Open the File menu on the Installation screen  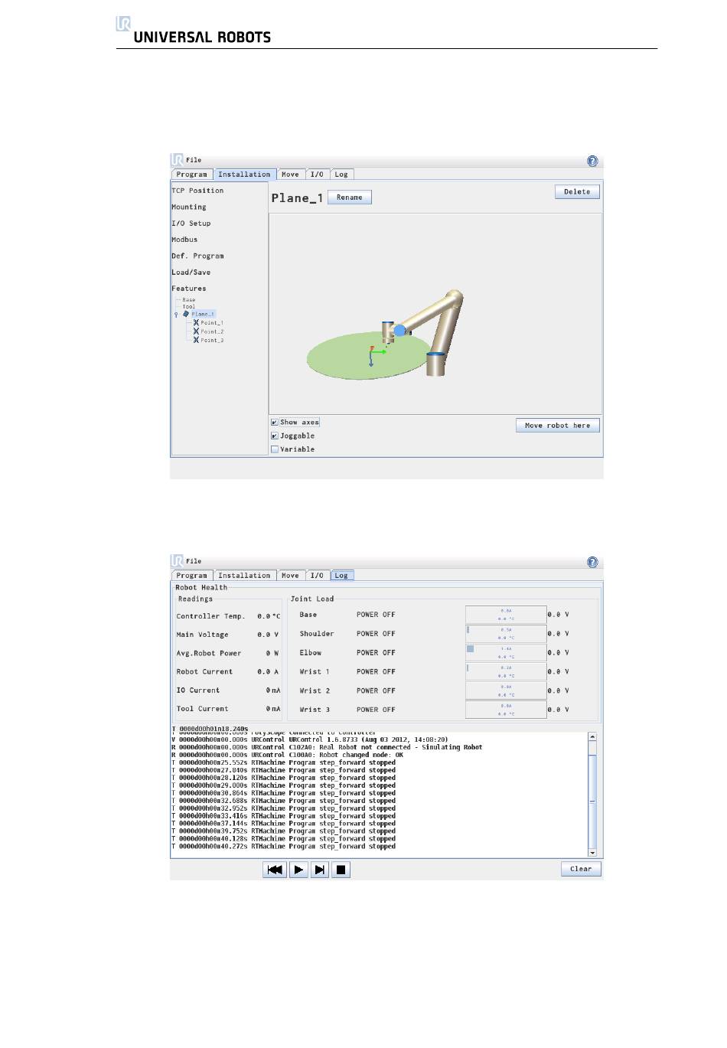[194, 160]
